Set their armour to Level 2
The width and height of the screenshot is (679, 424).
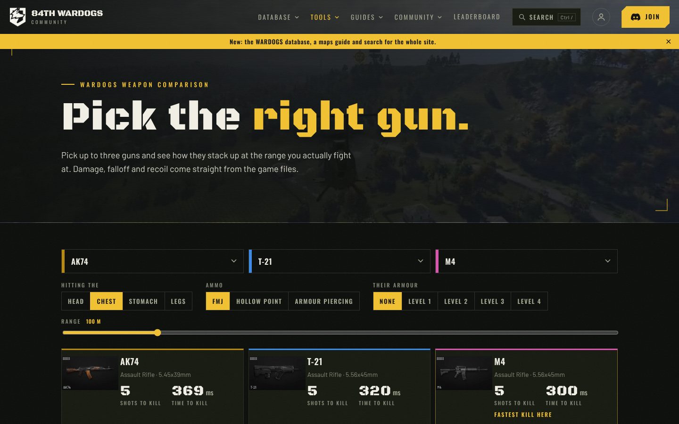[456, 301]
